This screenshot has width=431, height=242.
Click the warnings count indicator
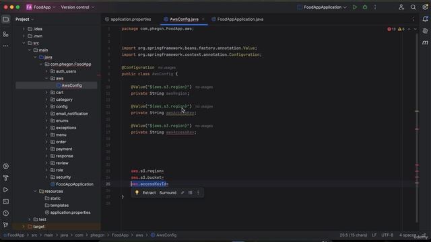click(x=401, y=29)
